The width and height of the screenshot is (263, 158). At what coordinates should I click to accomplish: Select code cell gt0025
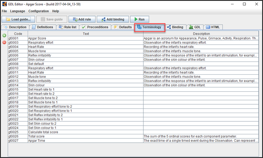pos(18,132)
